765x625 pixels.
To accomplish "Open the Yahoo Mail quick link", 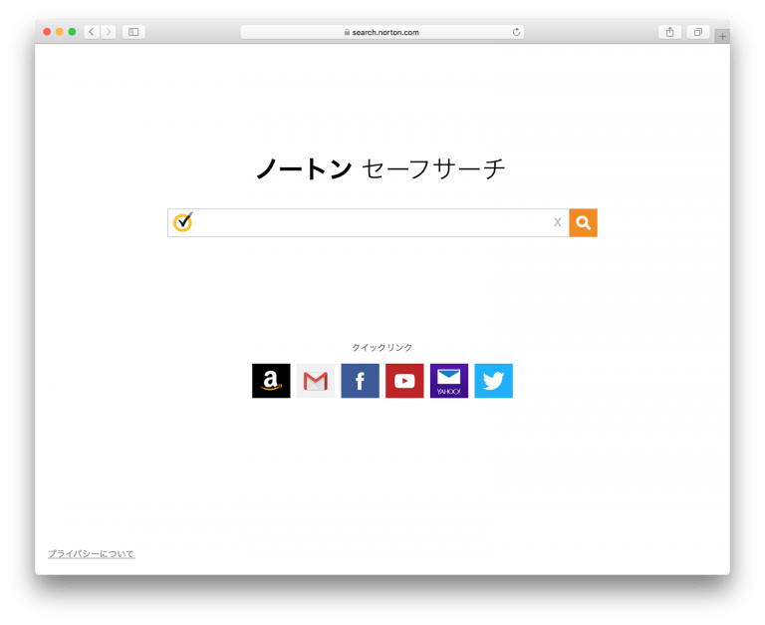I will pos(449,381).
